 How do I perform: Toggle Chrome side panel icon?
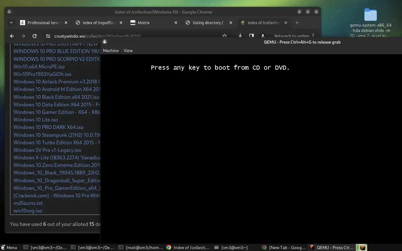click(252, 36)
